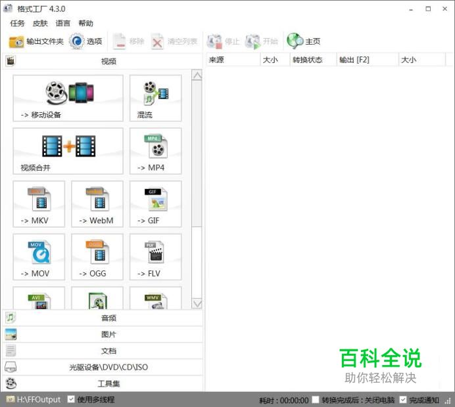Click the music note icon beside 音频
This screenshot has width=455, height=407.
[x=11, y=318]
